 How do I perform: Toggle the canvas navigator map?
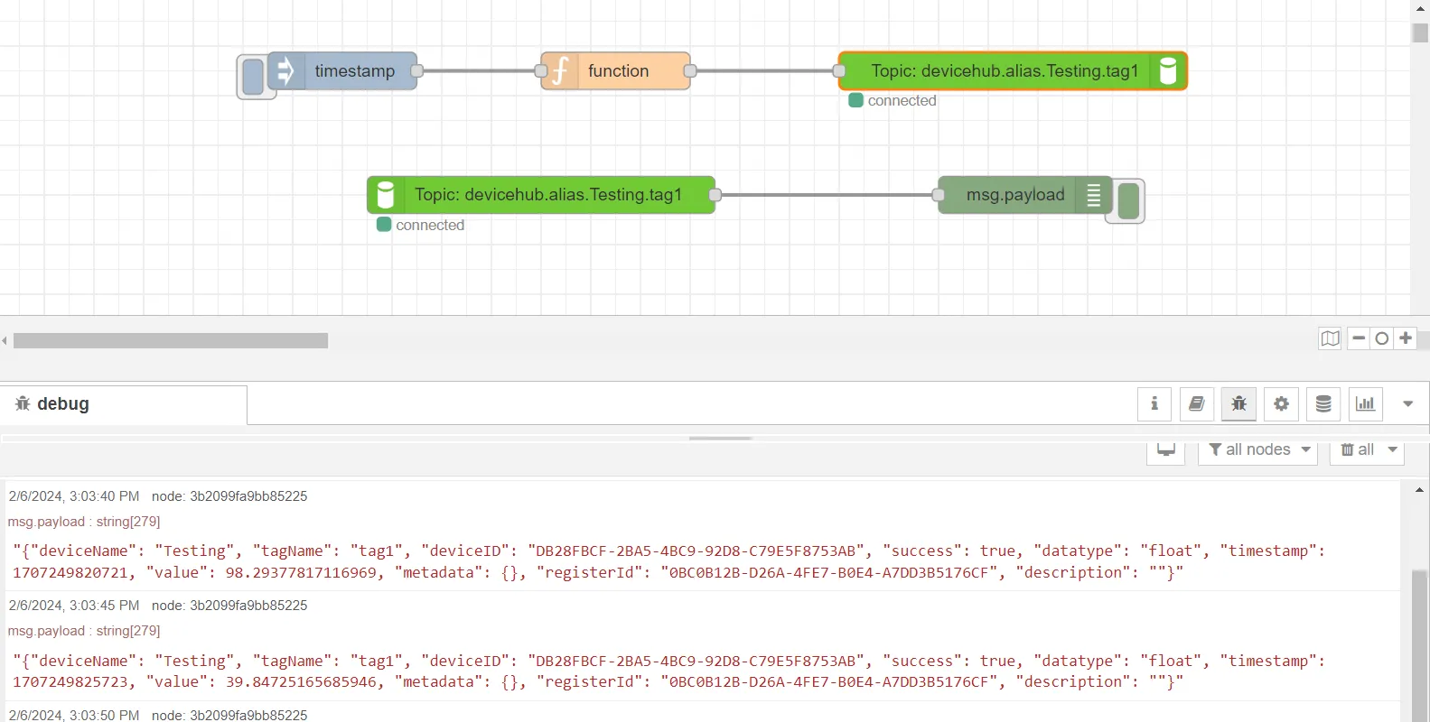point(1330,338)
